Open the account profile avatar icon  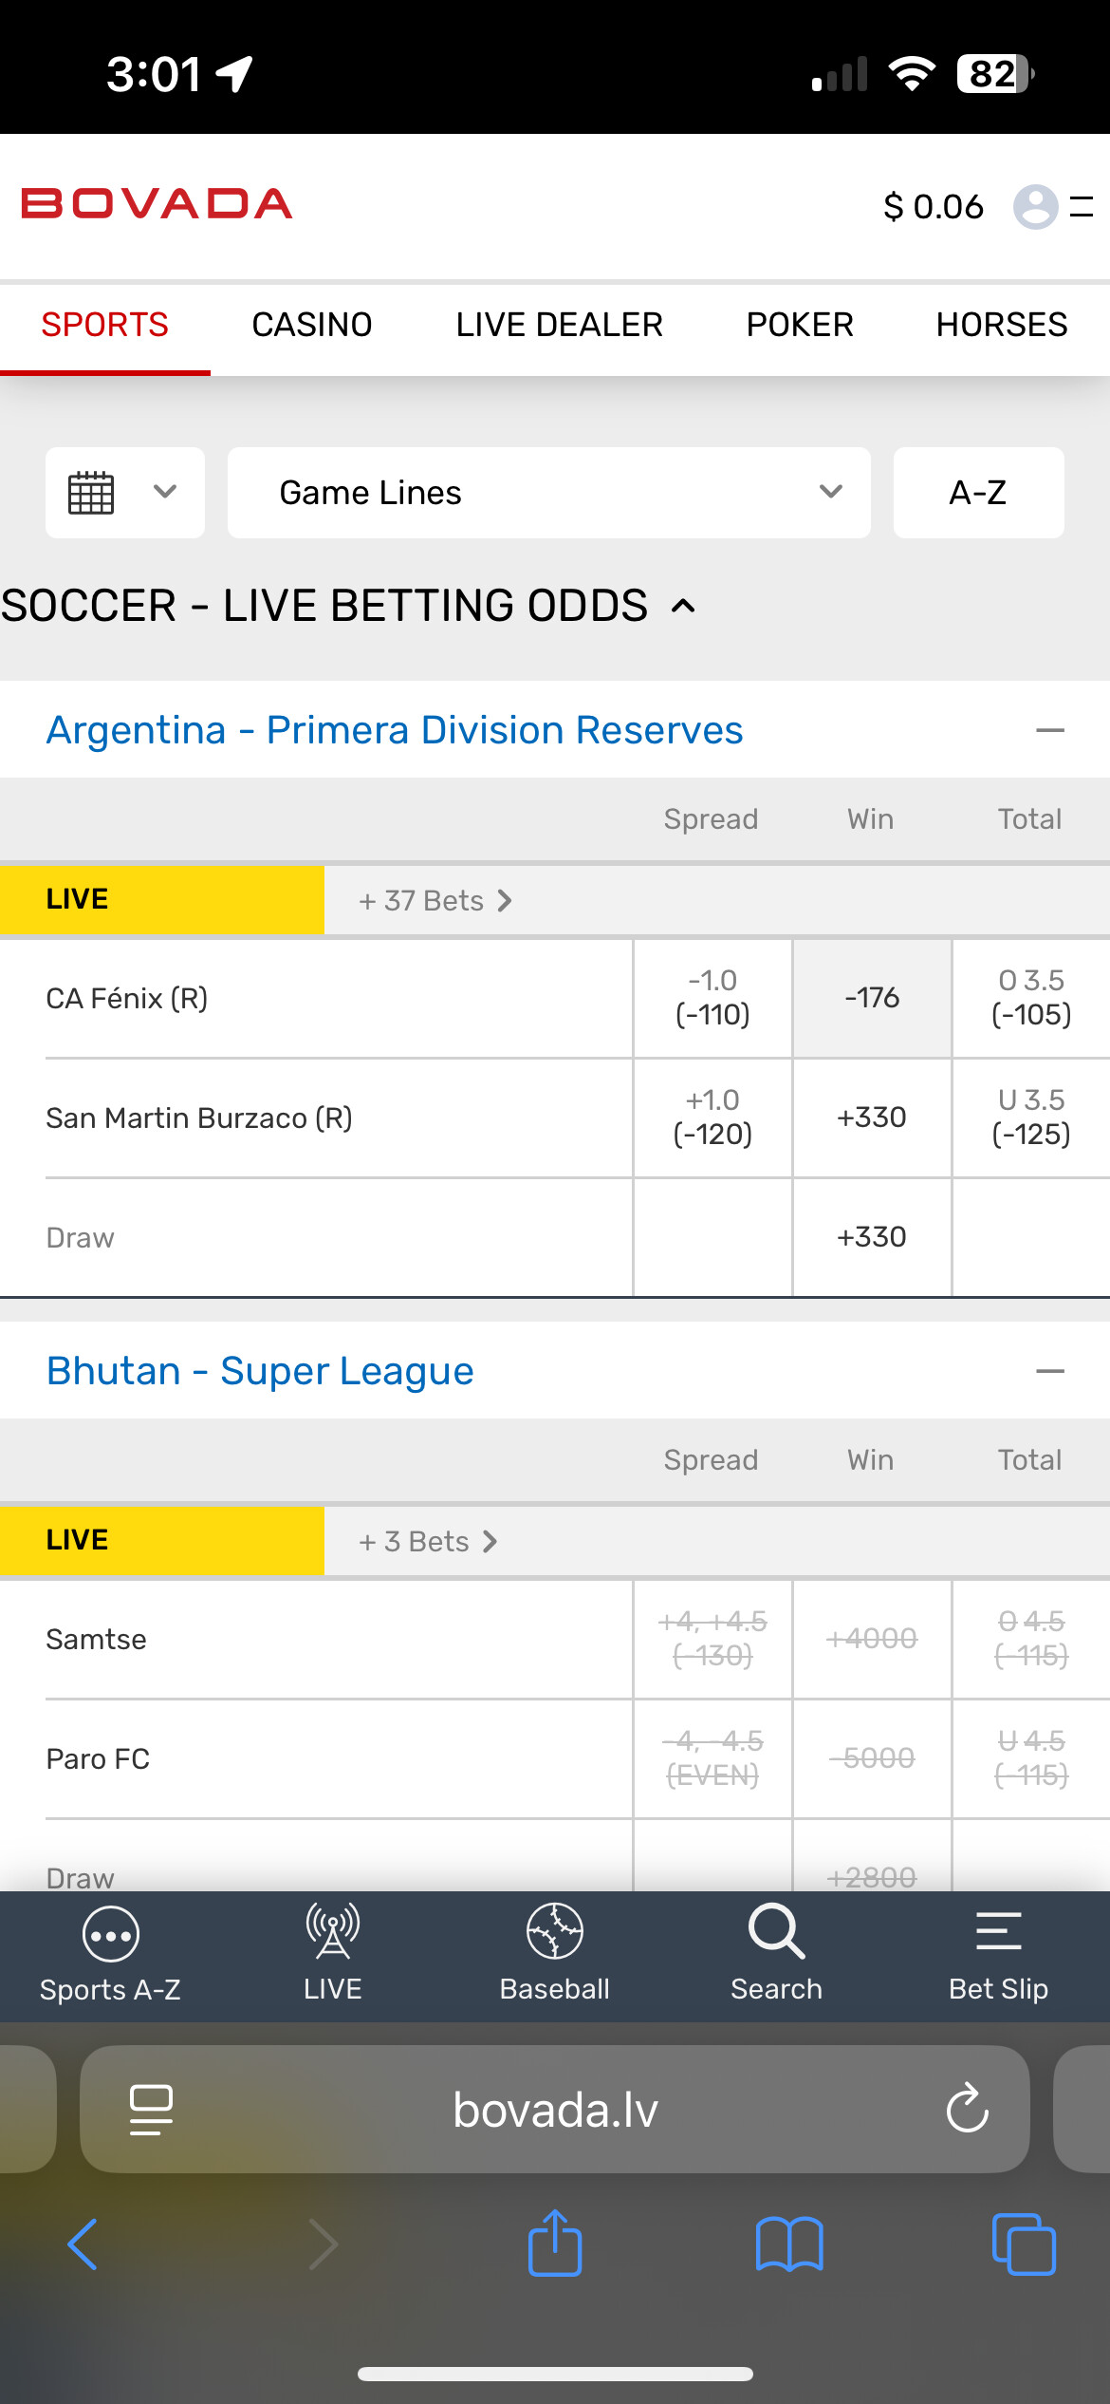coord(1035,206)
